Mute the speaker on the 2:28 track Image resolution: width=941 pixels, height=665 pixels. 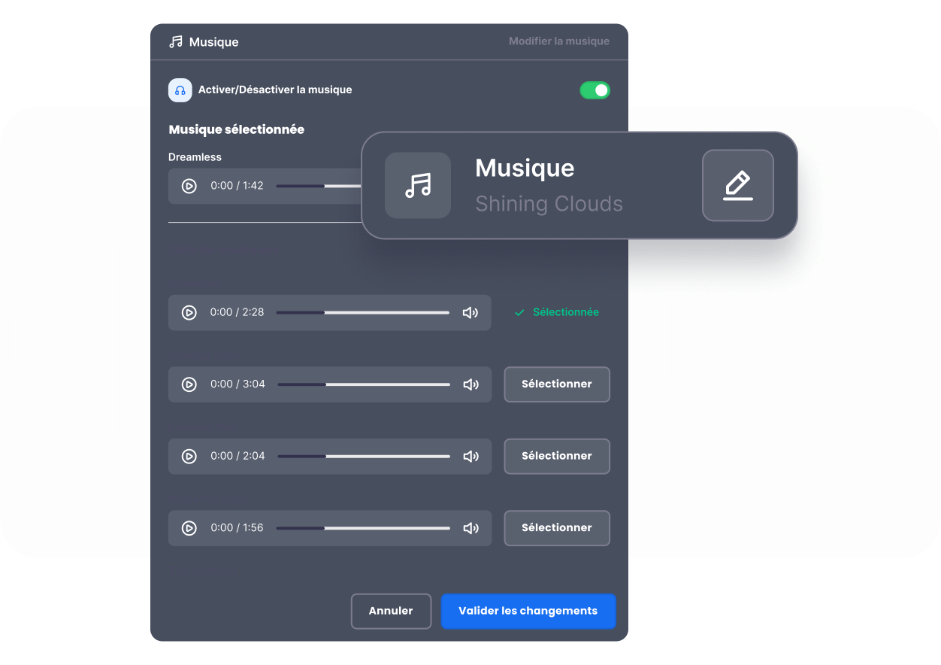point(470,312)
